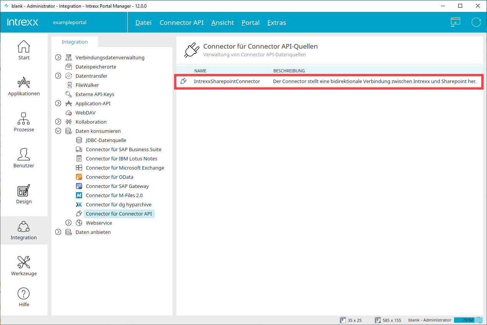Click the Intrexx logo in header
The image size is (487, 325).
pos(23,22)
